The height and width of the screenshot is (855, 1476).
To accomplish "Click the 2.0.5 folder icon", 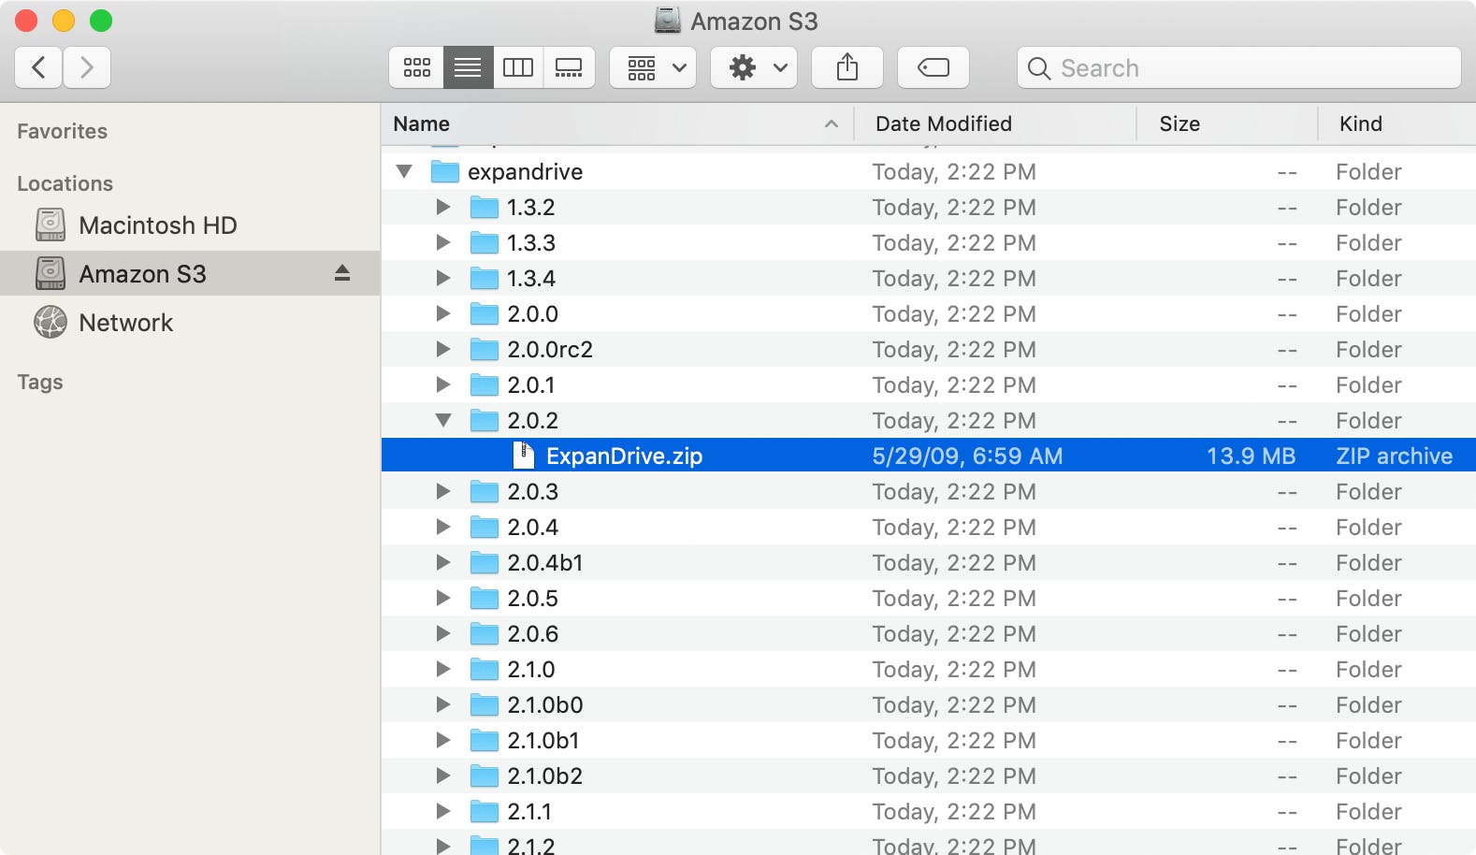I will (484, 598).
